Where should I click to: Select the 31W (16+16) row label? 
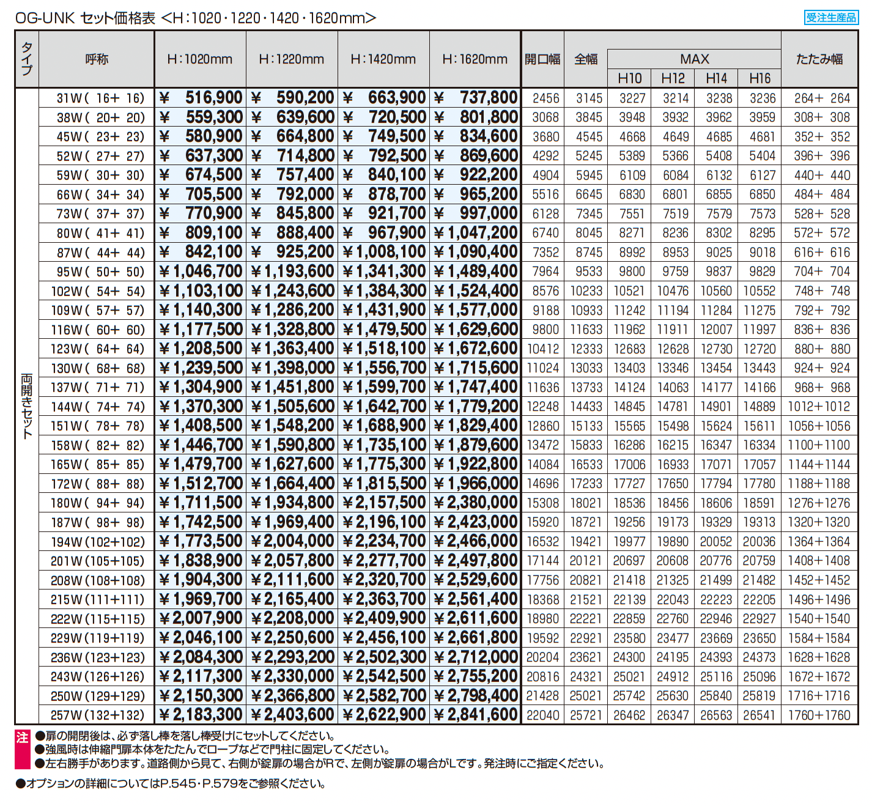(x=100, y=98)
